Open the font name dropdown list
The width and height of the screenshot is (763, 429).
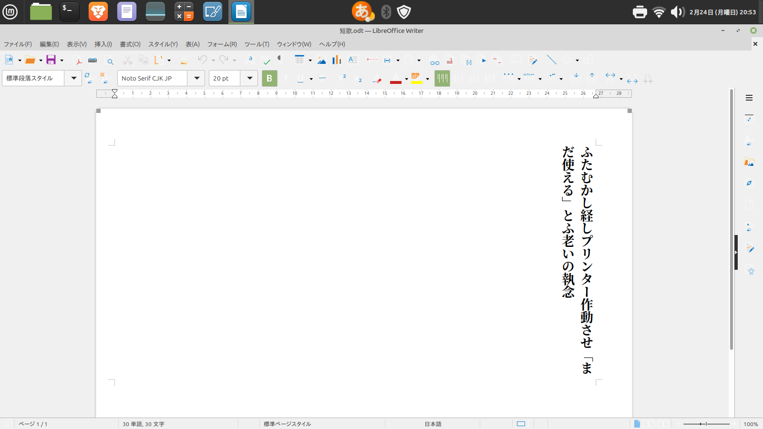(x=196, y=78)
